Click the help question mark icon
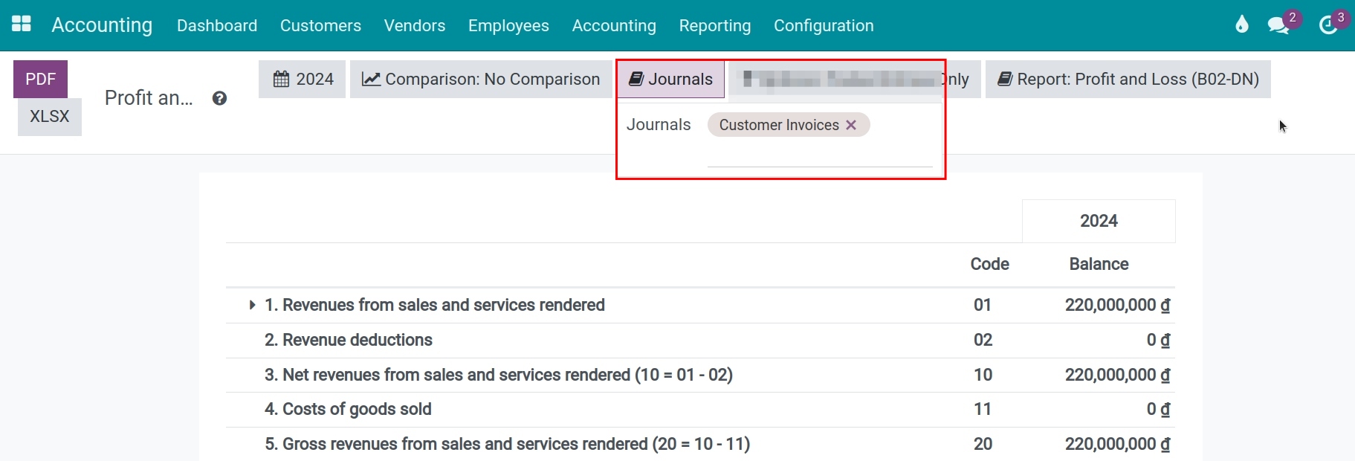The width and height of the screenshot is (1355, 461). coord(219,98)
